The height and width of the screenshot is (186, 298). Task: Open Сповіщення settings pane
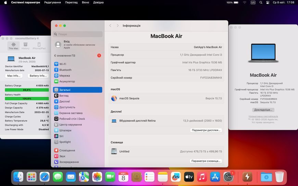(77, 150)
